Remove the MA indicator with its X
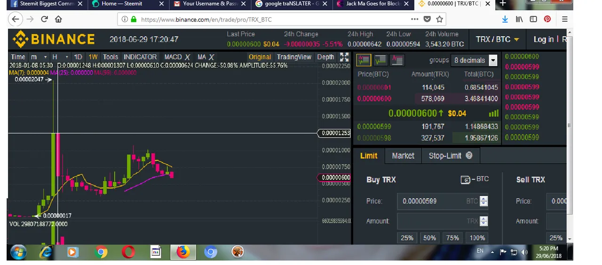Viewport: 602px width, 265px height. (212, 57)
